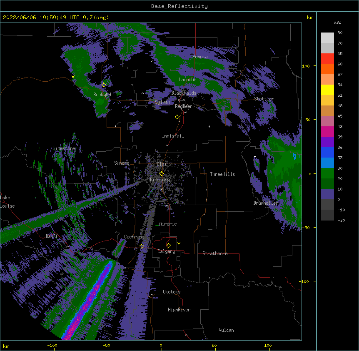The image size is (359, 351).
Task: Select the yellow diamond marker below Cochrane label
Action: pyautogui.click(x=142, y=246)
